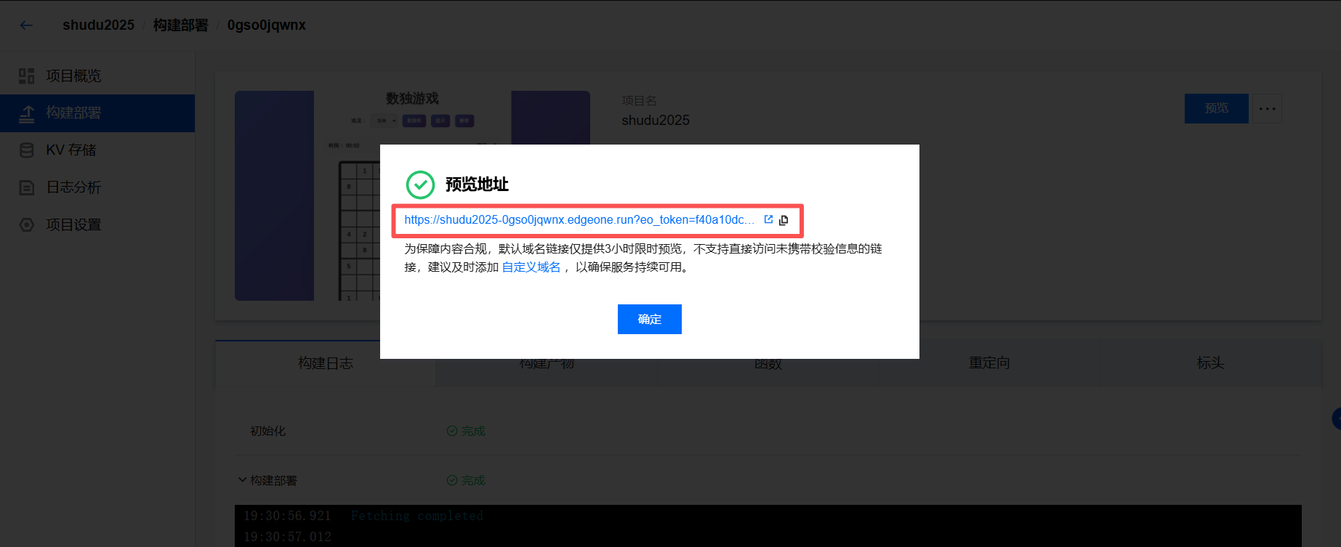
Task: Click the green success check icon
Action: (420, 185)
